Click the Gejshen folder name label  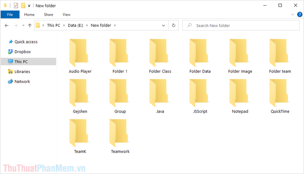coord(80,111)
